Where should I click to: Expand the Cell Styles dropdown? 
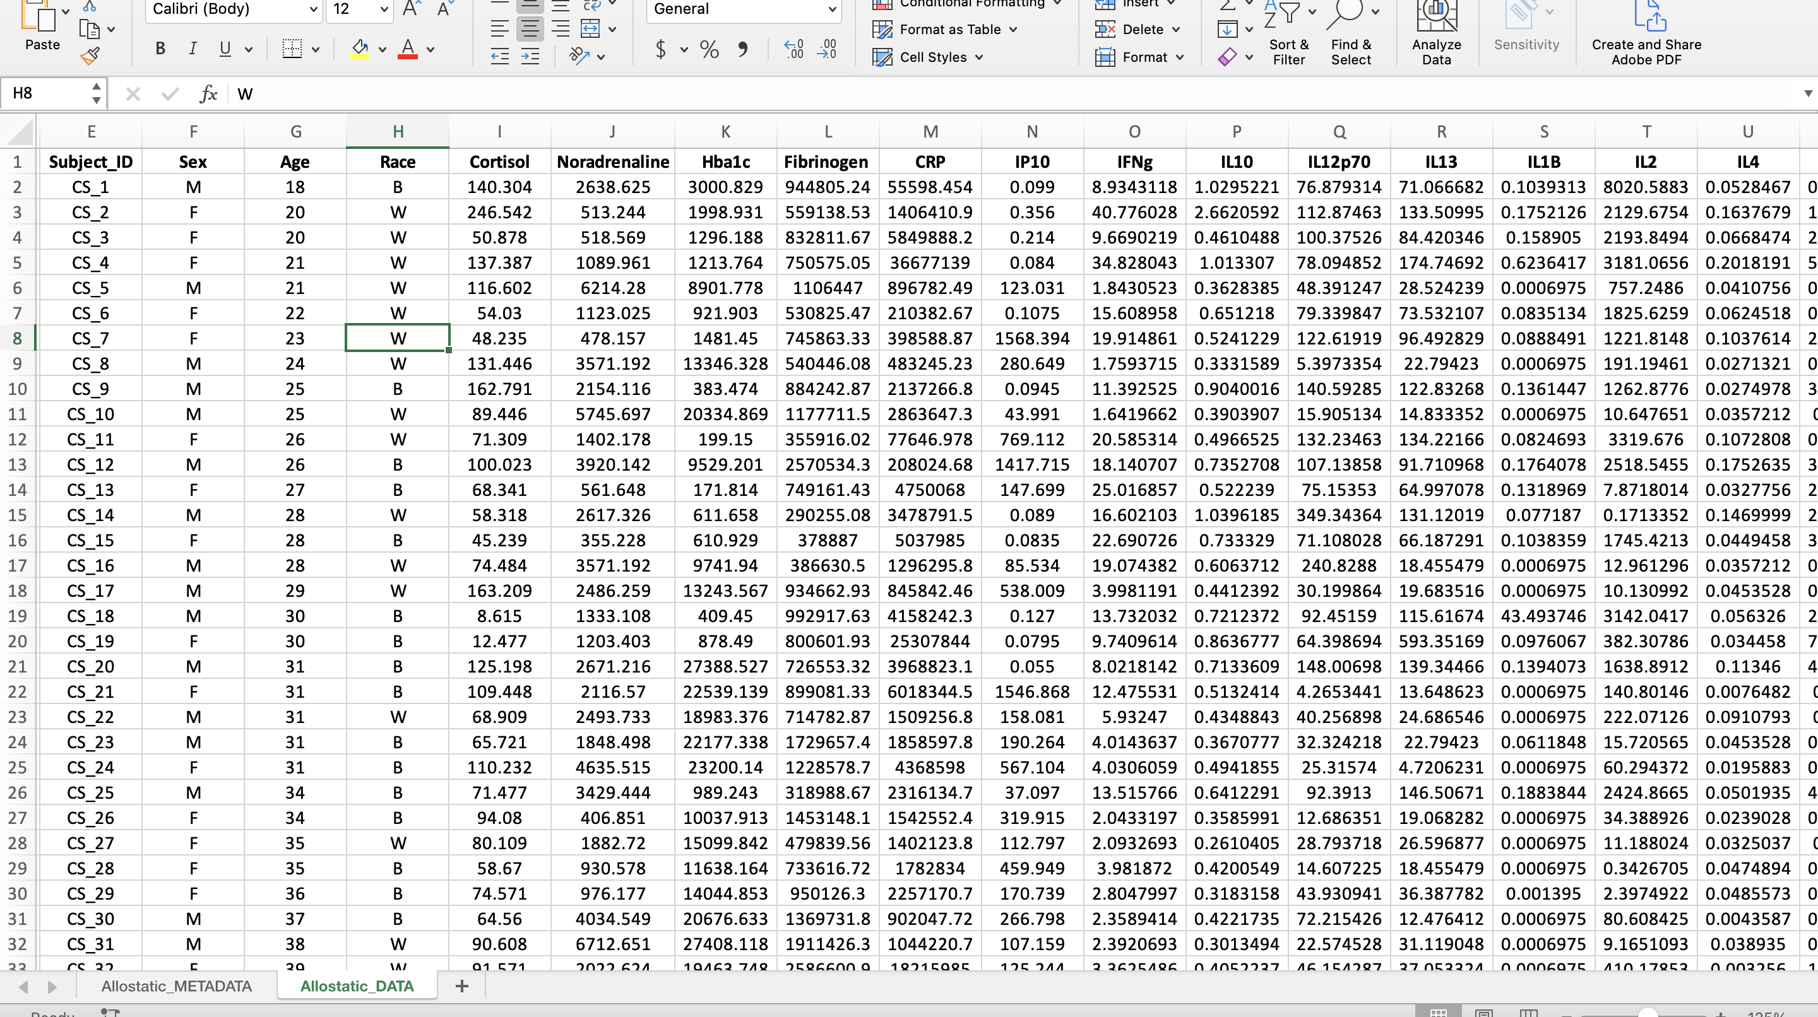[x=980, y=57]
